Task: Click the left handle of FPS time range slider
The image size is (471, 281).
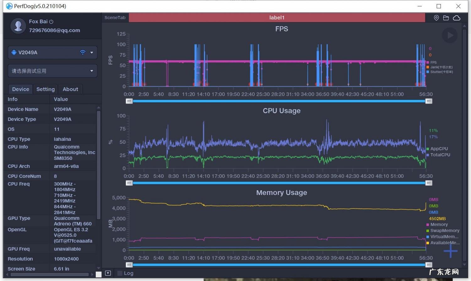Action: (x=129, y=101)
